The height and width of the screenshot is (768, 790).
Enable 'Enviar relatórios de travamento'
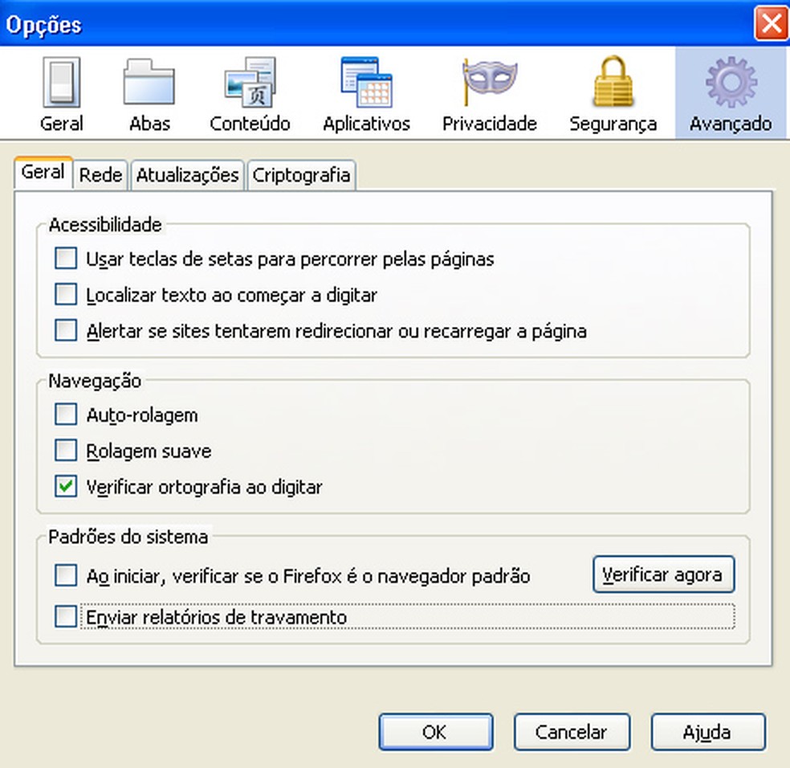pyautogui.click(x=65, y=616)
